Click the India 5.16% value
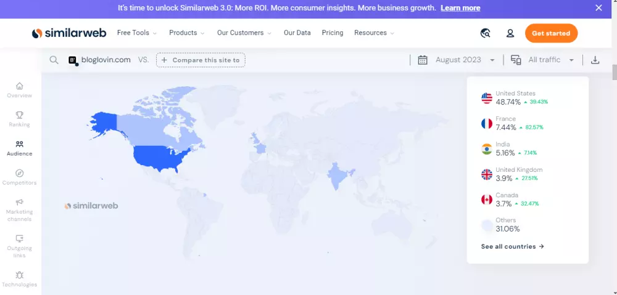Screen dimensions: 617x295 [x=505, y=153]
